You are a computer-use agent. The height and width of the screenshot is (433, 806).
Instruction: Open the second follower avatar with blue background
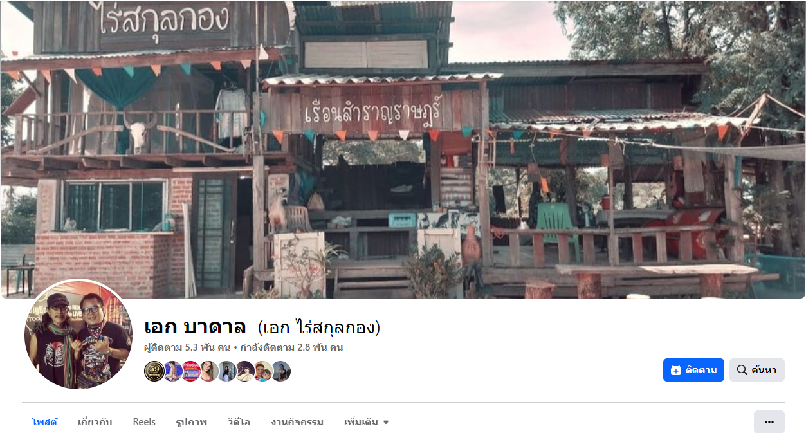pos(172,371)
